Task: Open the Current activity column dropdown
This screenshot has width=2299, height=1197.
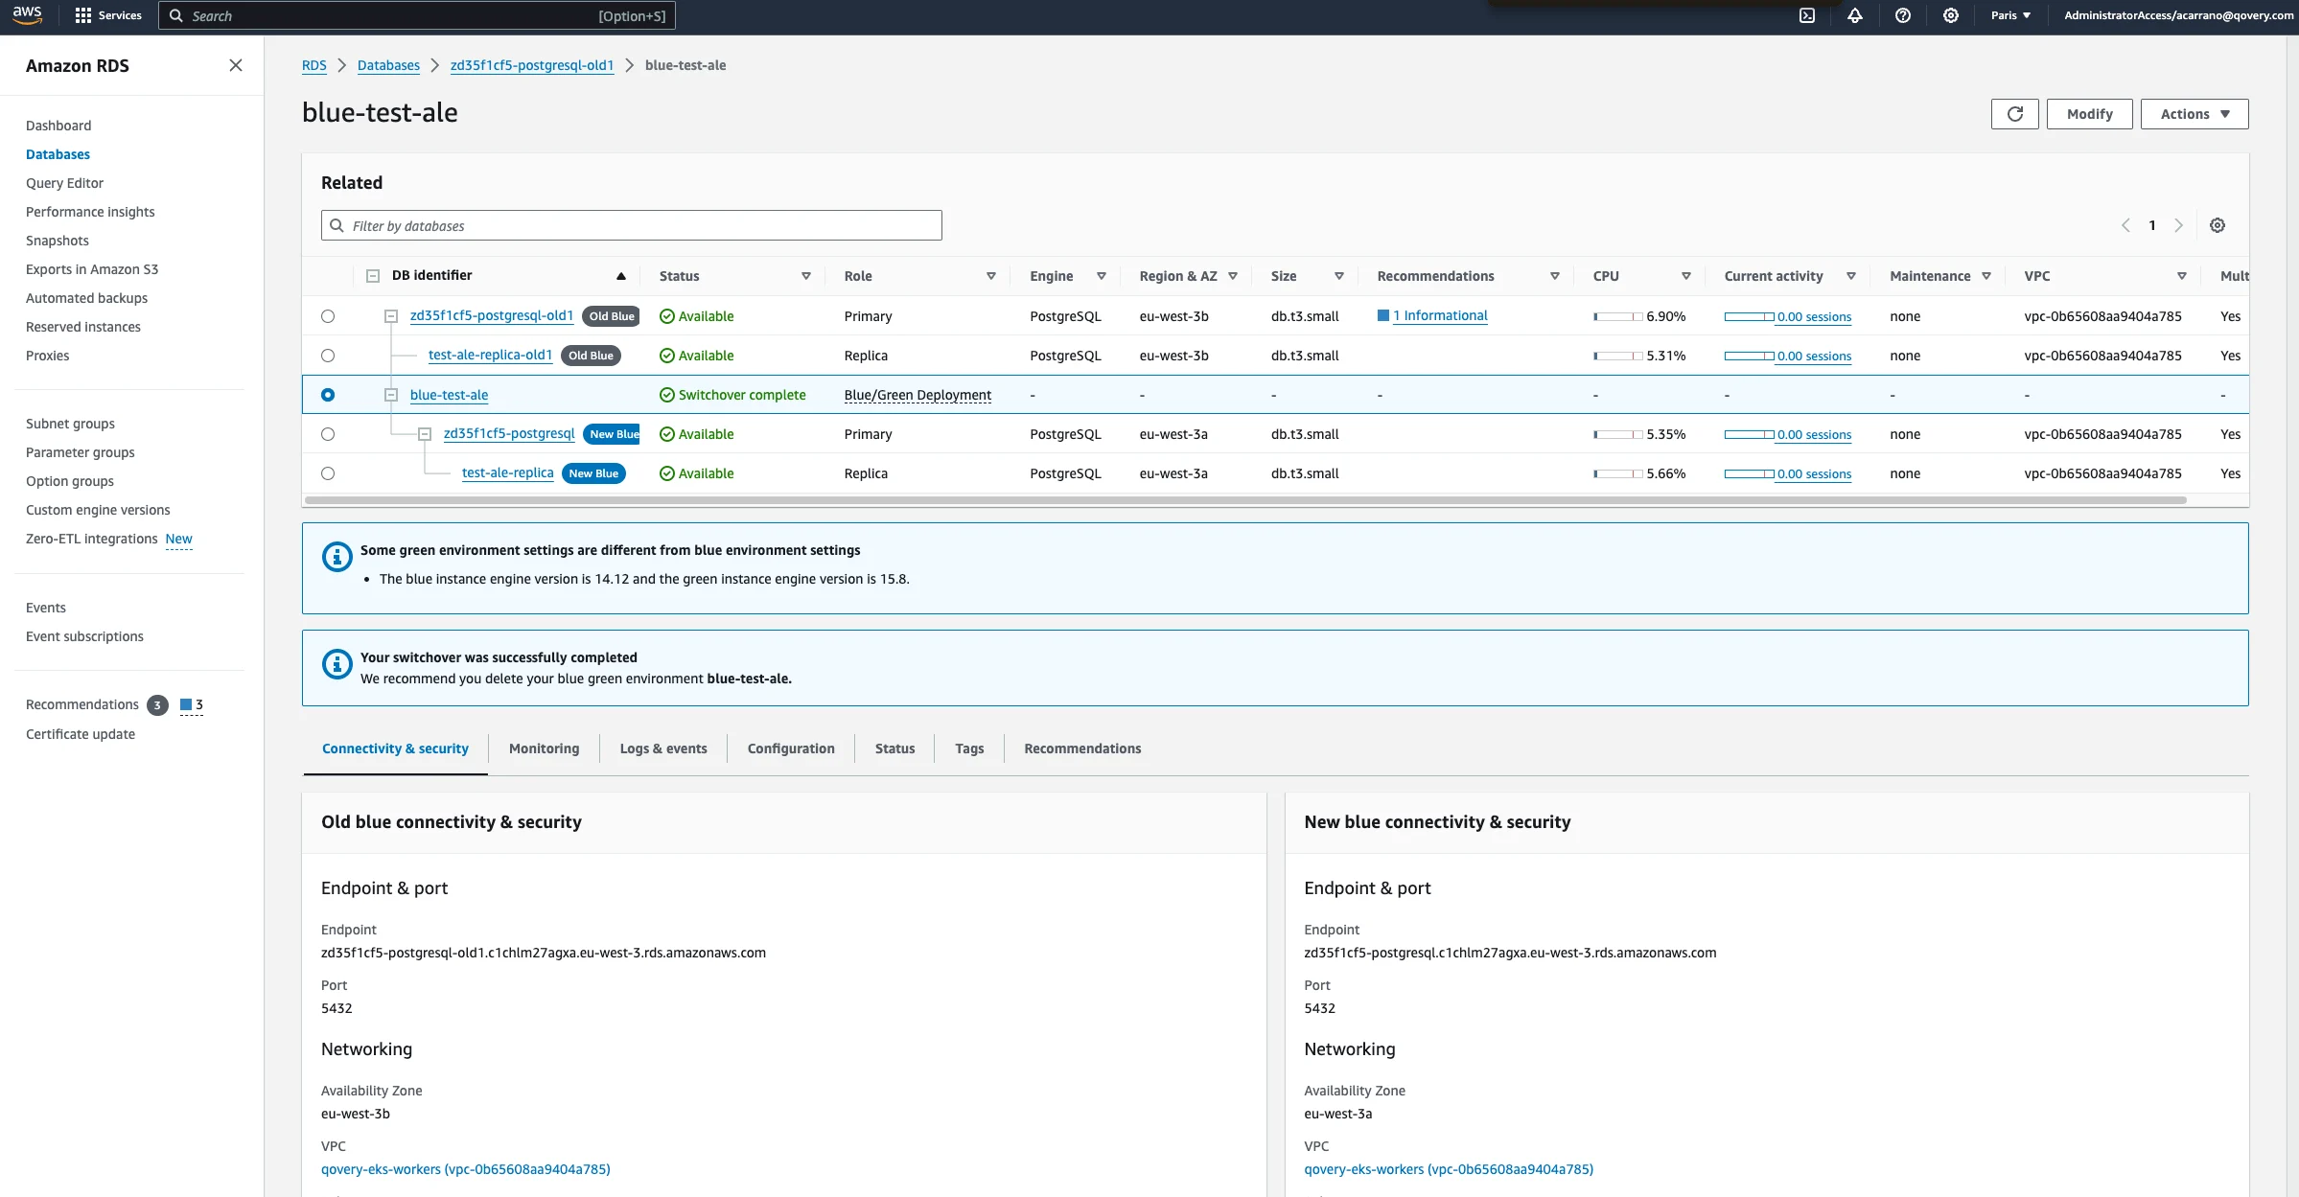Action: [x=1851, y=276]
